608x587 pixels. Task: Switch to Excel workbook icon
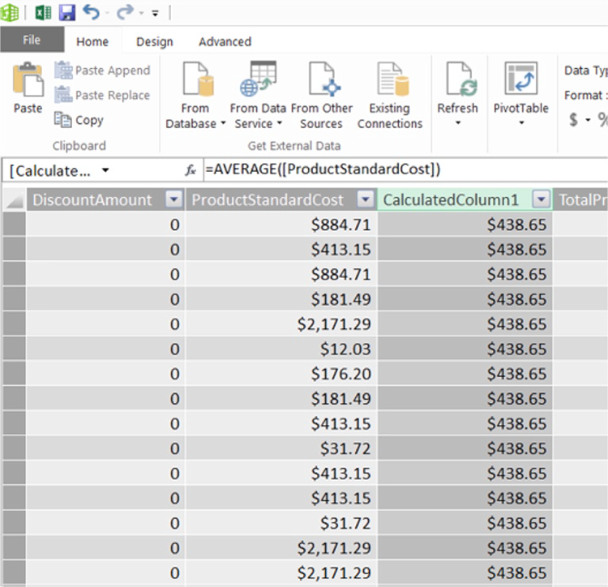click(x=43, y=13)
